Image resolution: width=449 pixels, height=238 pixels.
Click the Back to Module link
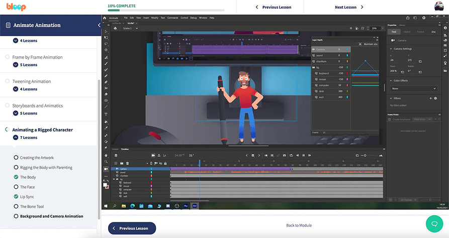299,225
